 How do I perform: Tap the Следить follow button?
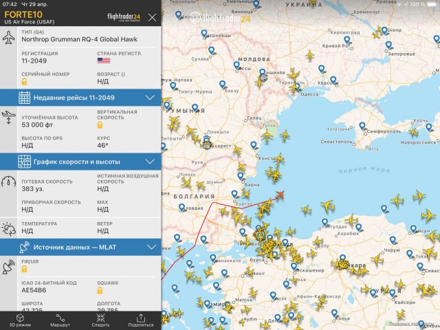coord(100,320)
